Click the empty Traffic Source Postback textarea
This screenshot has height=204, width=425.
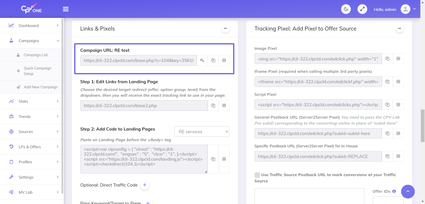click(x=309, y=196)
